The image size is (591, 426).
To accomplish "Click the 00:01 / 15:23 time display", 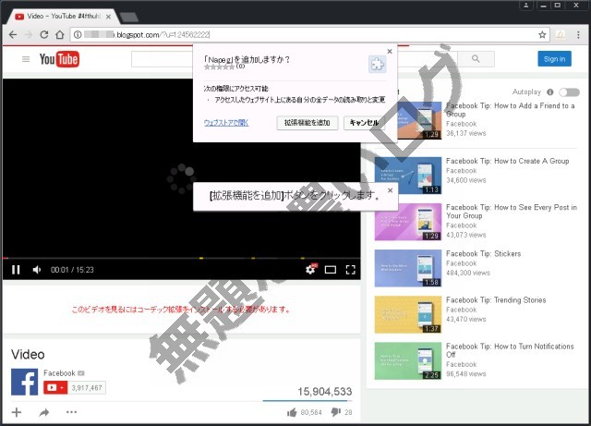I will (72, 270).
